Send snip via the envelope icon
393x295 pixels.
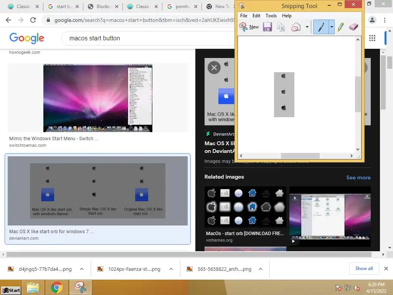tap(296, 27)
